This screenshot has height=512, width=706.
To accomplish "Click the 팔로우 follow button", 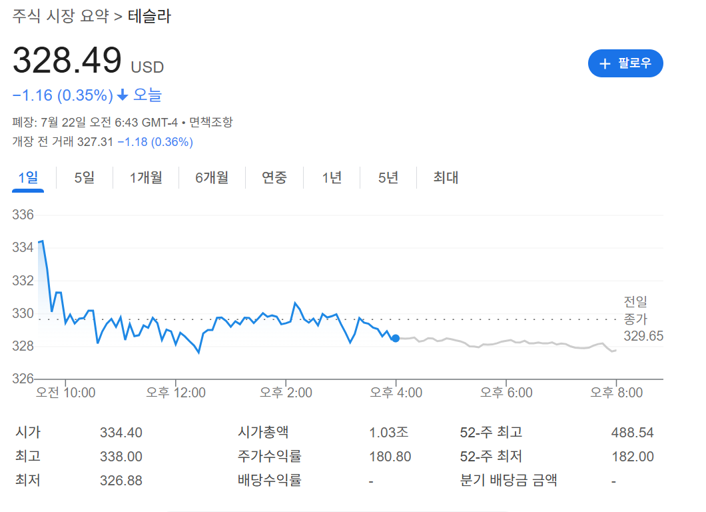I will [x=625, y=63].
